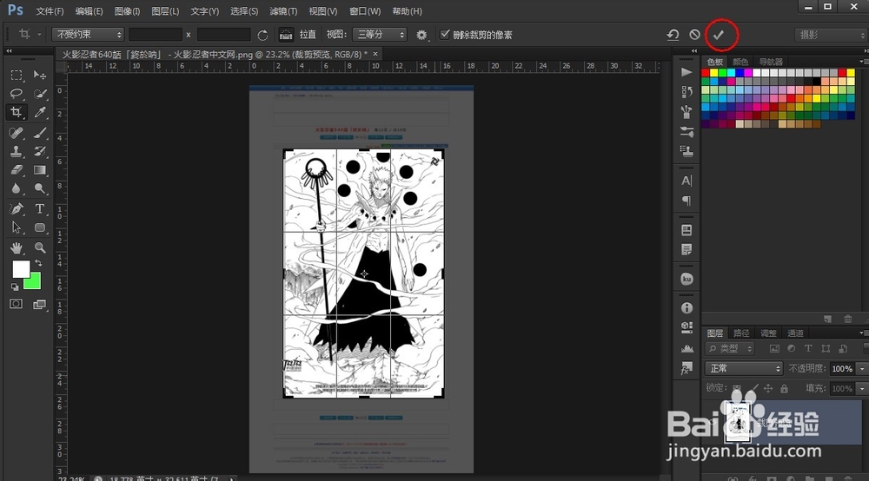The image size is (869, 481).
Task: Open the blend mode dropdown 正常
Action: (x=744, y=369)
